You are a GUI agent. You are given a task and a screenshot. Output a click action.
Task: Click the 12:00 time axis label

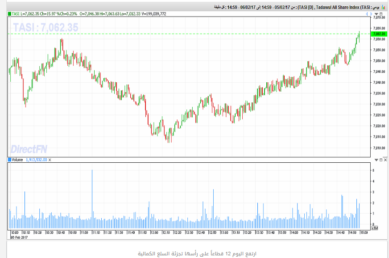pyautogui.click(x=154, y=233)
